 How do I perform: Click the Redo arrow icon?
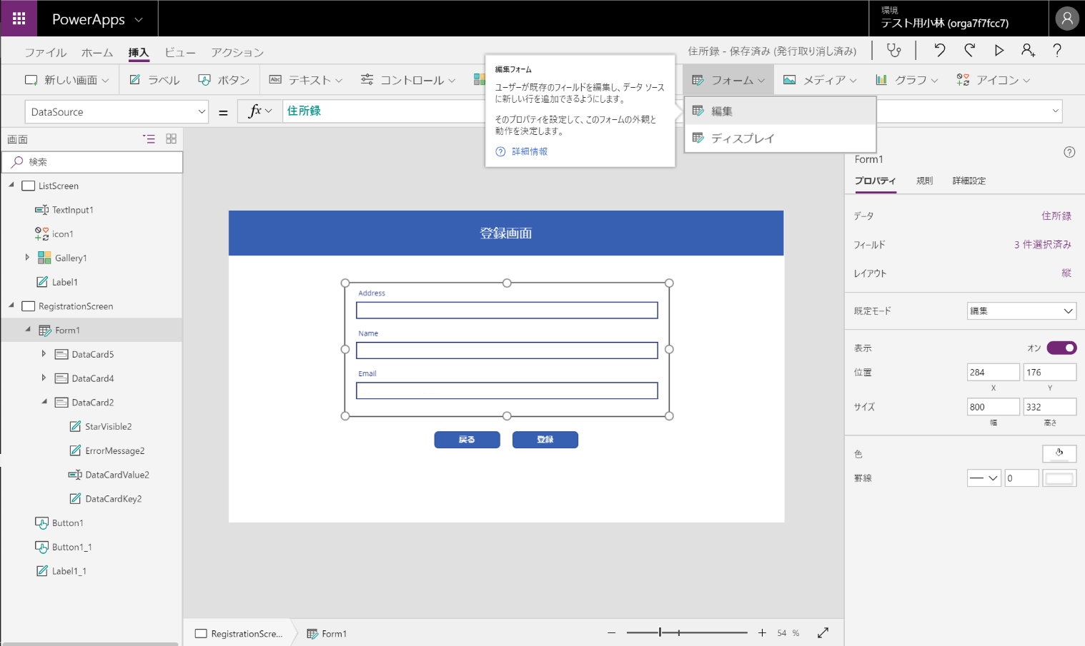pyautogui.click(x=969, y=50)
